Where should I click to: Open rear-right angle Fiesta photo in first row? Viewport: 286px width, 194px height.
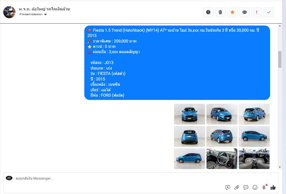(x=254, y=114)
